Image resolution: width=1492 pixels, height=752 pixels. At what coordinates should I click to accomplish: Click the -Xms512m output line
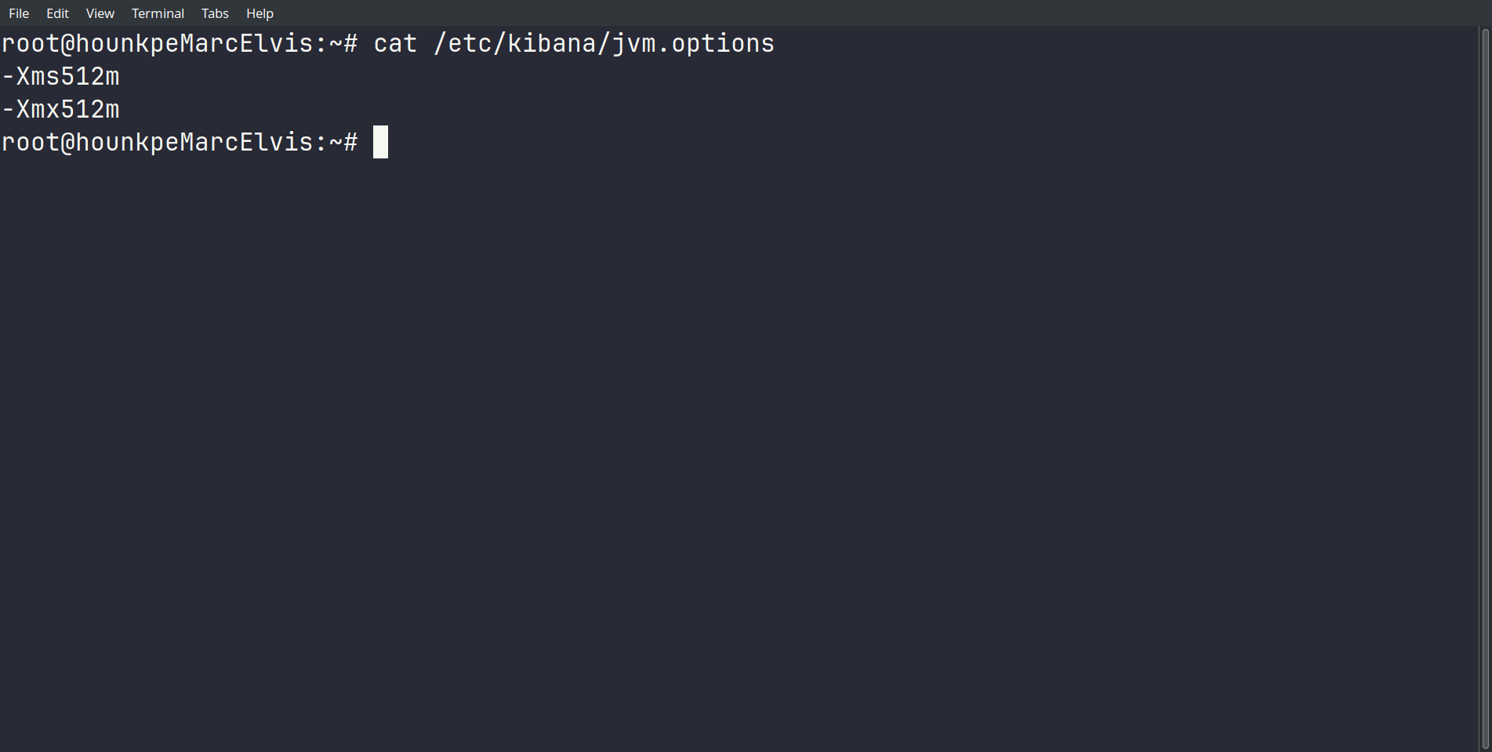tap(61, 77)
